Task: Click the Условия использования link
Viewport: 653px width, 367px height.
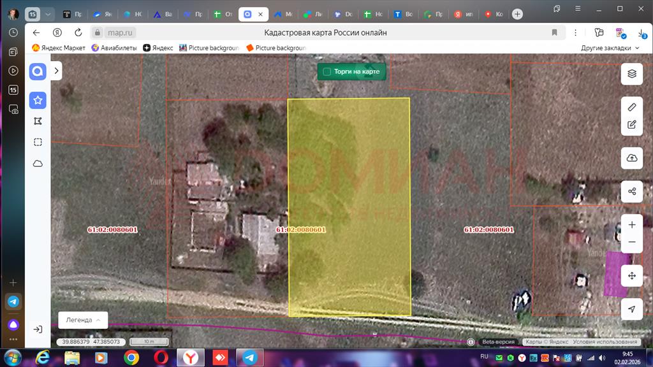Action: [x=605, y=342]
